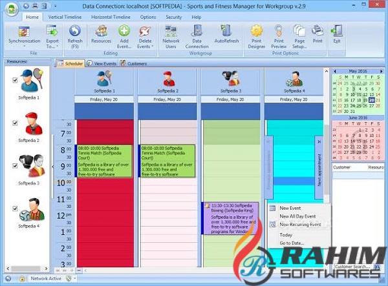Click the Exit icon

tap(336, 31)
